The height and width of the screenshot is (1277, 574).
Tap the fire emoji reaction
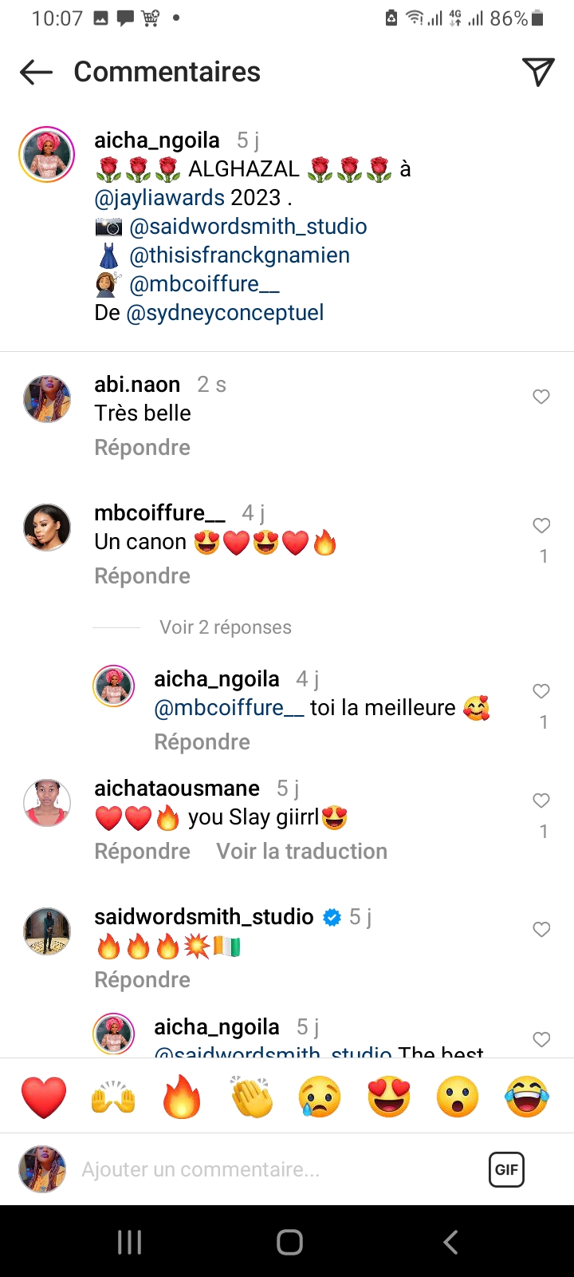point(182,1097)
